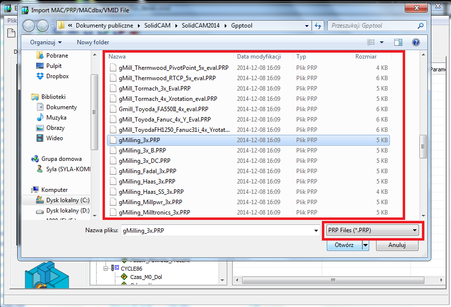Click the Otwórz button
Image resolution: width=451 pixels, height=307 pixels.
point(344,245)
